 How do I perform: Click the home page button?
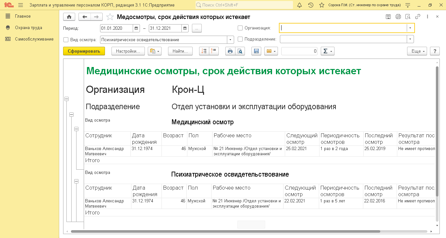69,17
